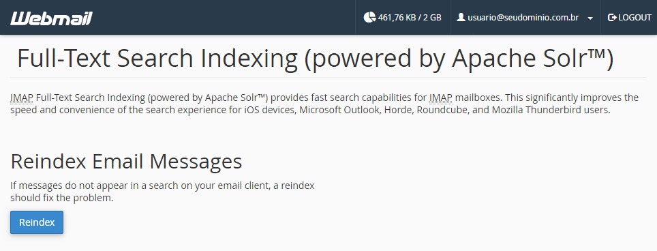Click the second IMAP abbreviation before "mailboxes"
This screenshot has width=657, height=251.
click(x=441, y=98)
